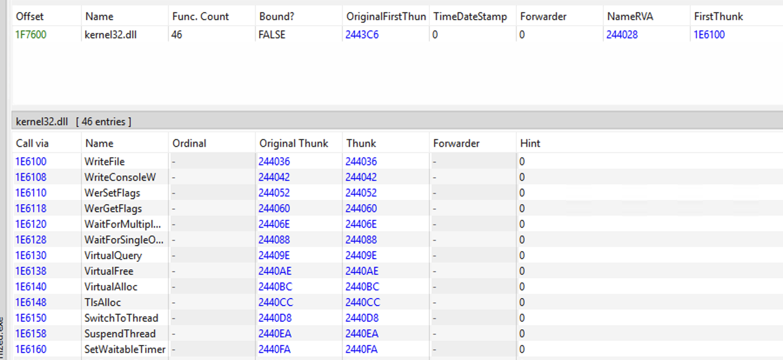Click the TimeDateStamp column header
This screenshot has width=783, height=360.
(470, 17)
